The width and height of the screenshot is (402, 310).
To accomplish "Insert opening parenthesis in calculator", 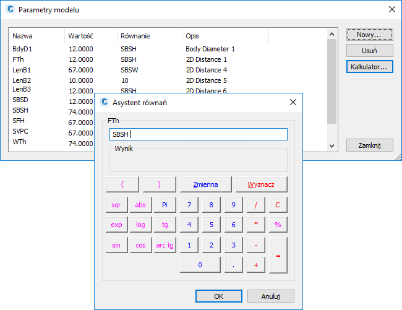I will (x=122, y=184).
